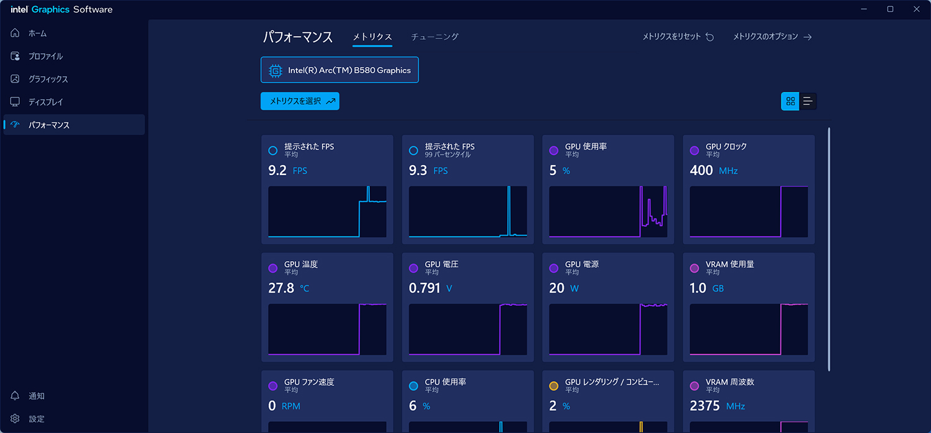
Task: Click the パフォーマンス page heading
Action: click(x=298, y=37)
